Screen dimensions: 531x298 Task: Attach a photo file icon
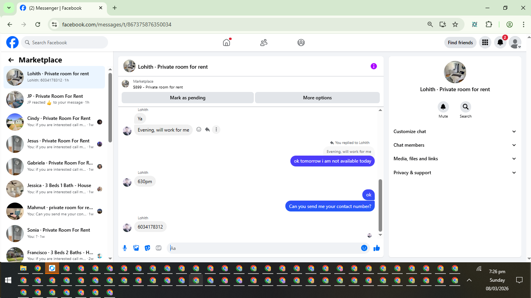click(136, 248)
